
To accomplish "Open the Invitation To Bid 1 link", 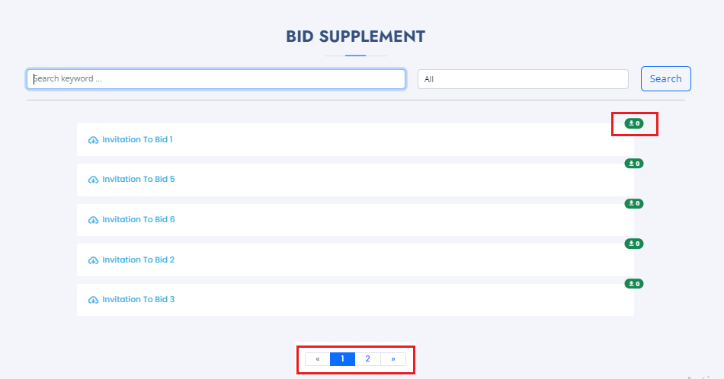I will coord(138,139).
